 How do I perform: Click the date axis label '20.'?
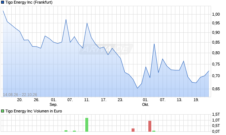[x=20, y=100]
